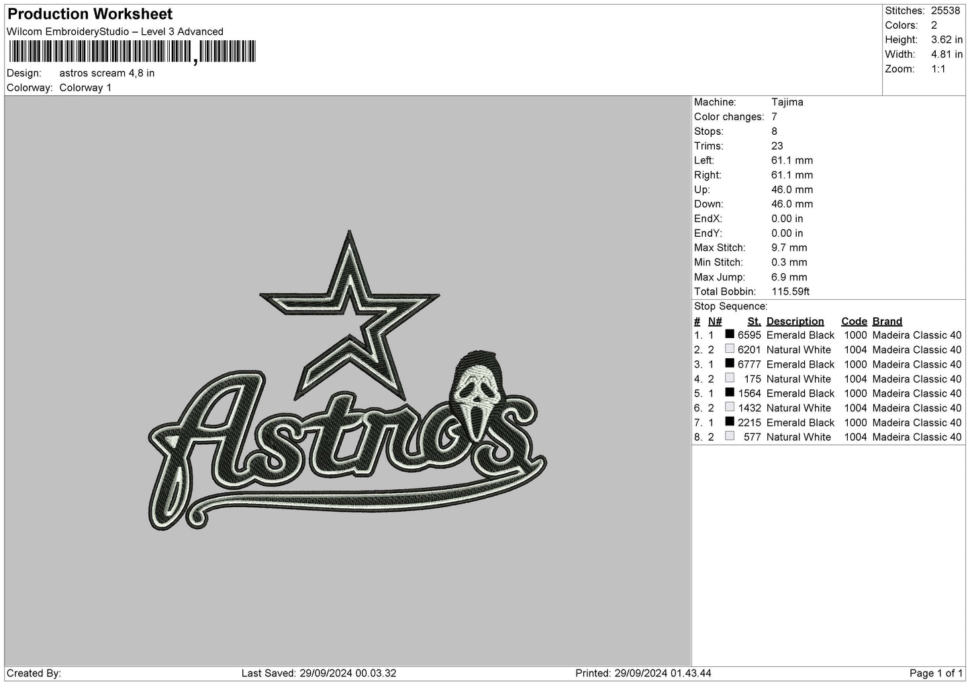The image size is (970, 685).
Task: Click the 'Description' column header
Action: point(795,321)
